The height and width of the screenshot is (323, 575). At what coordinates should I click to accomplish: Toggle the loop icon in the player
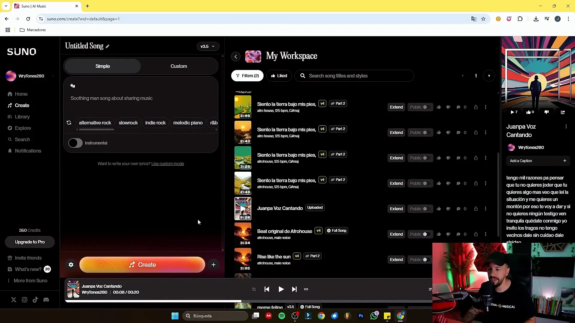point(306,289)
